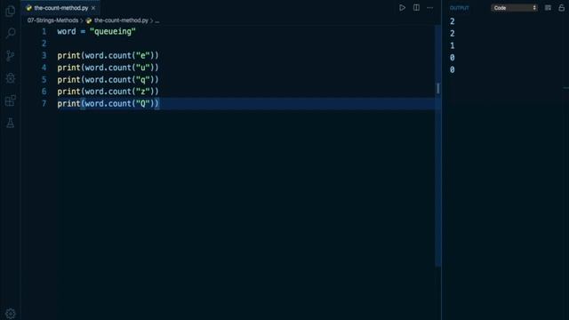The width and height of the screenshot is (569, 320).
Task: Click line number 1 in gutter
Action: pyautogui.click(x=44, y=32)
